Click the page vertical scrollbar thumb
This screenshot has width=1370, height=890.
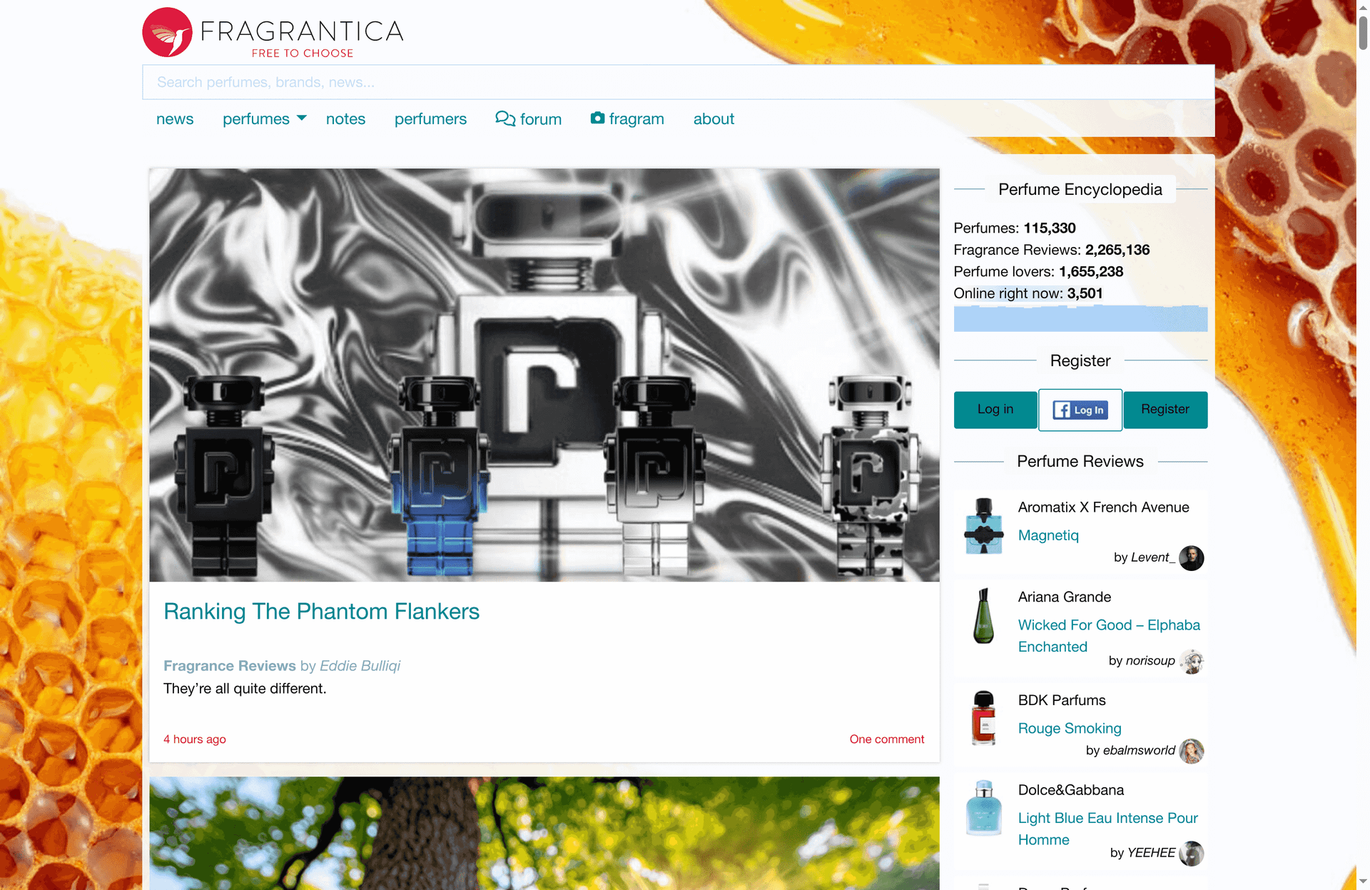click(1363, 32)
